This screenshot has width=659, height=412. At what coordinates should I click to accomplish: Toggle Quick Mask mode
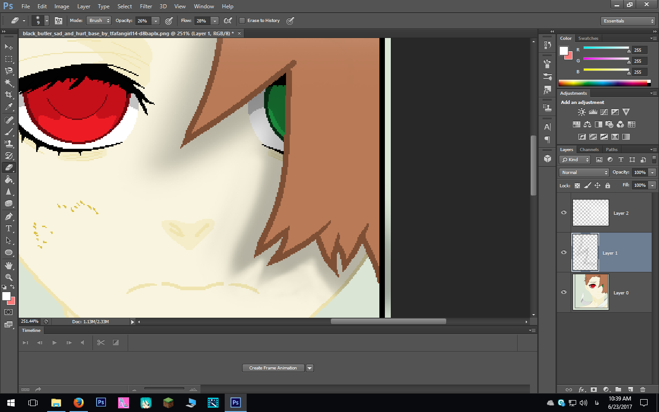(x=9, y=312)
